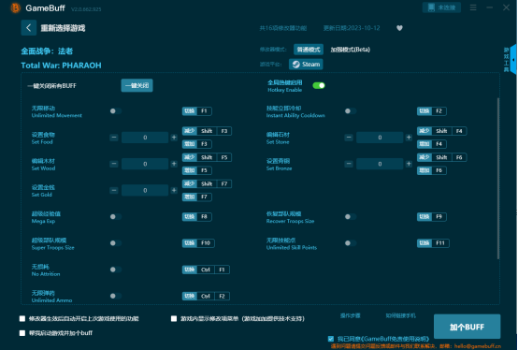Viewport: 518px width, 350px height.
Task: Toggle Unlimited Skill Points switch
Action: [x=351, y=243]
